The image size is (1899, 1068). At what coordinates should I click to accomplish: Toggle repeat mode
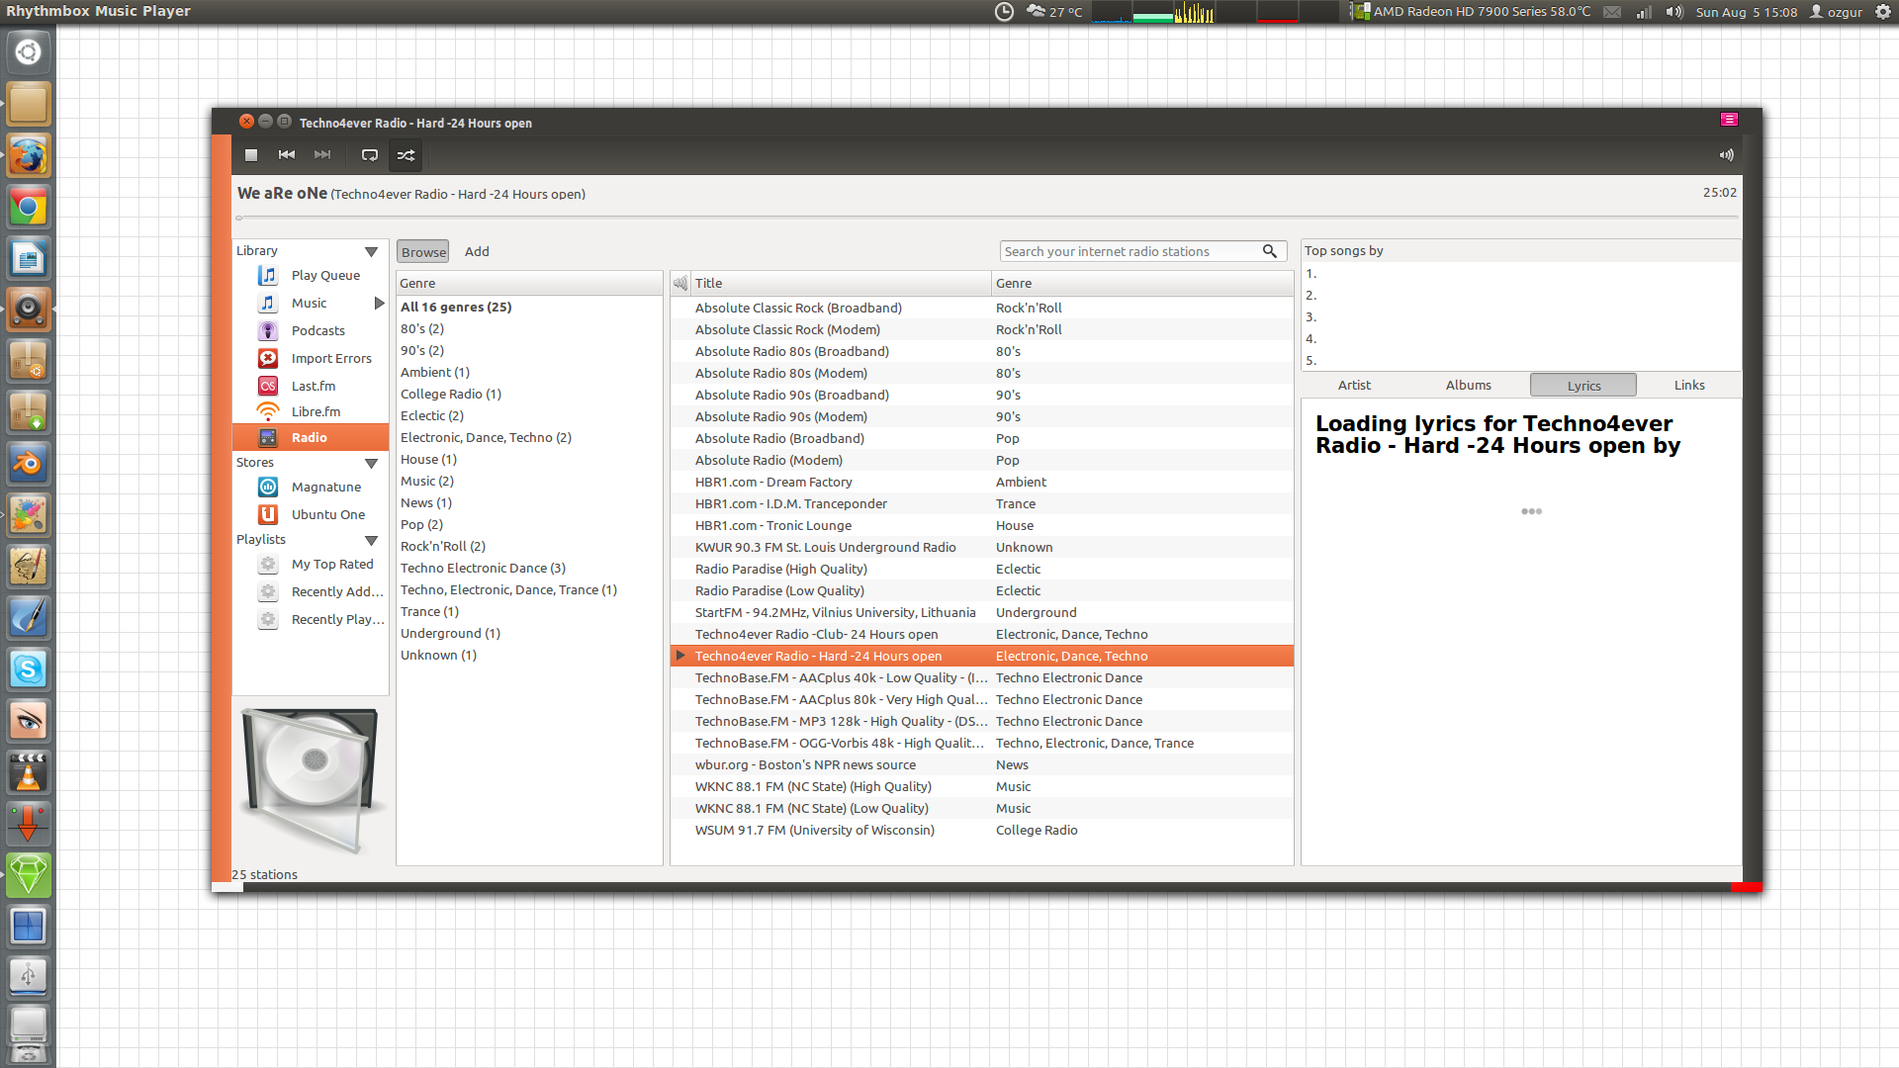[x=370, y=155]
